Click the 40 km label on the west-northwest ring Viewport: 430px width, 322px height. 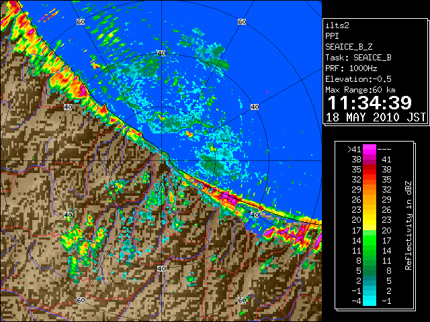[x=68, y=107]
